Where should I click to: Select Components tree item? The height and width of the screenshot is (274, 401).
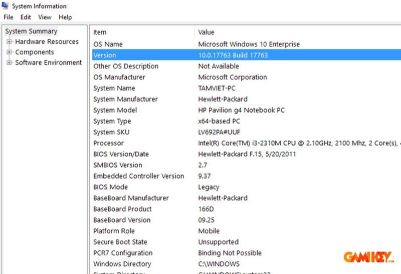click(35, 52)
